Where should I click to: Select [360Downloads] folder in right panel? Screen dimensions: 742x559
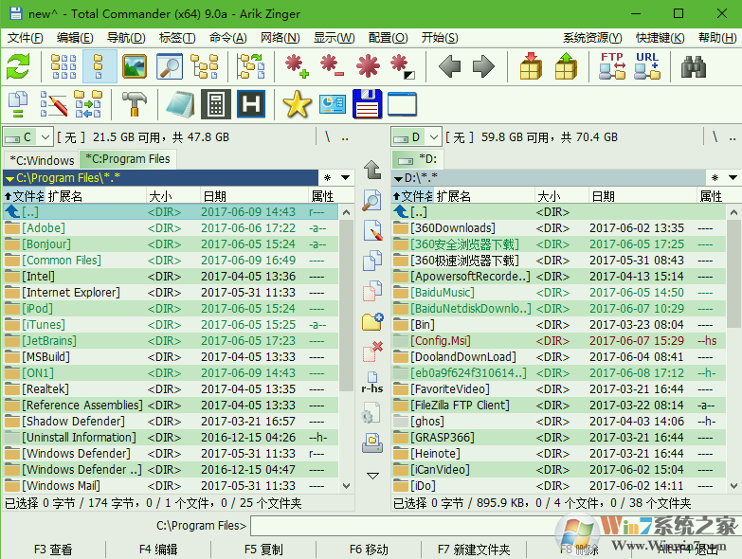(559, 228)
